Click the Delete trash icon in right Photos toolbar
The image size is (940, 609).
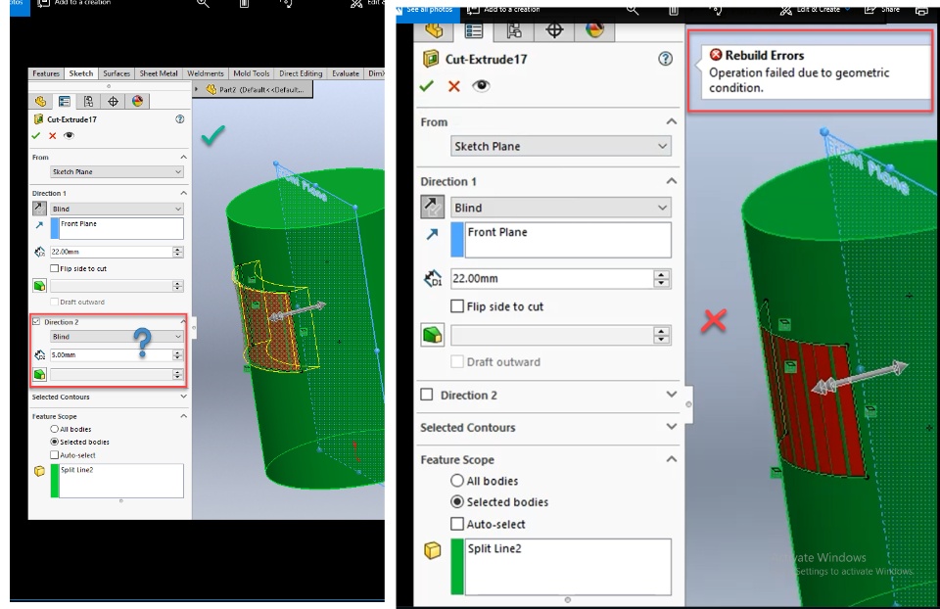(x=674, y=10)
